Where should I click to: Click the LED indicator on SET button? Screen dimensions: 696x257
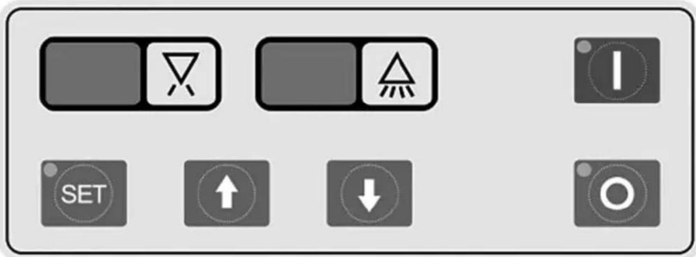click(x=51, y=170)
